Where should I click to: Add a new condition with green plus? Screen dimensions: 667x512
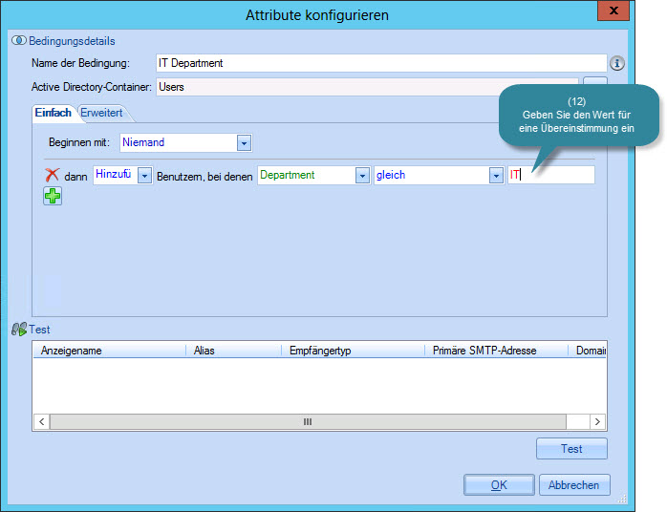[53, 196]
